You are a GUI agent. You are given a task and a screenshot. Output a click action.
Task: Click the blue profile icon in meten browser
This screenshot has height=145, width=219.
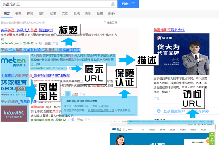[x=211, y=121]
